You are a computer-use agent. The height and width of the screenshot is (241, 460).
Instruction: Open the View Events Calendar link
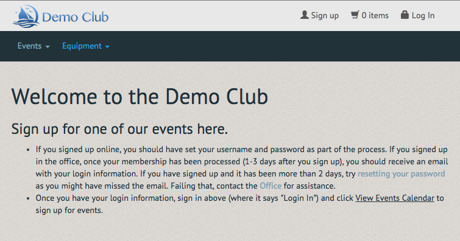395,198
